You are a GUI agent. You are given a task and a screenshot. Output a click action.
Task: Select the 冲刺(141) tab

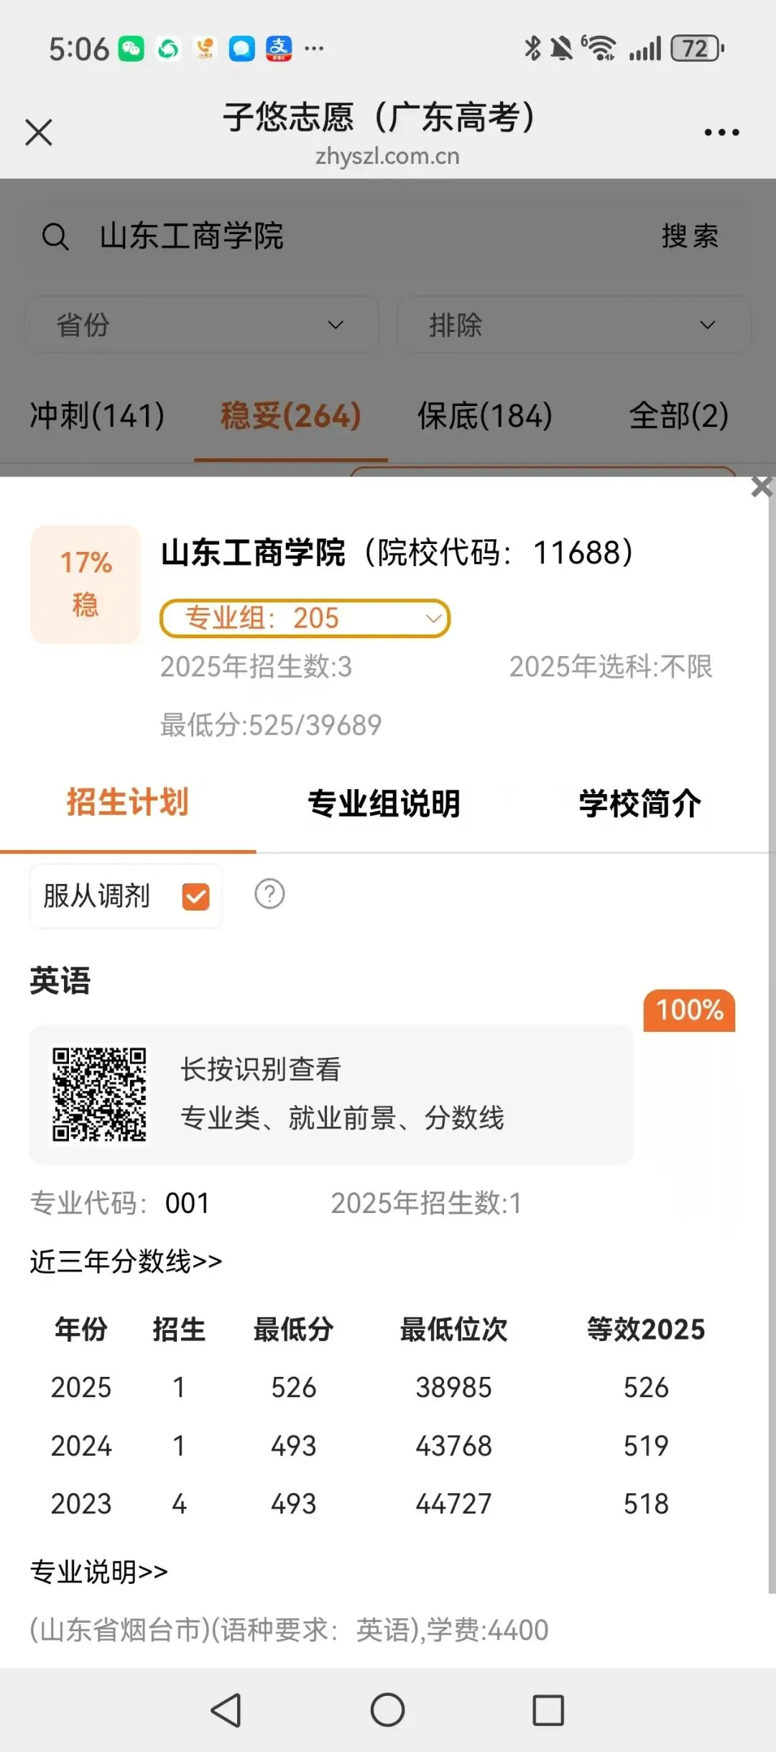(x=97, y=415)
